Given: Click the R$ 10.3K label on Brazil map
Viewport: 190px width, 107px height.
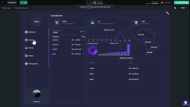Looking at the screenshot, I should 154,47.
